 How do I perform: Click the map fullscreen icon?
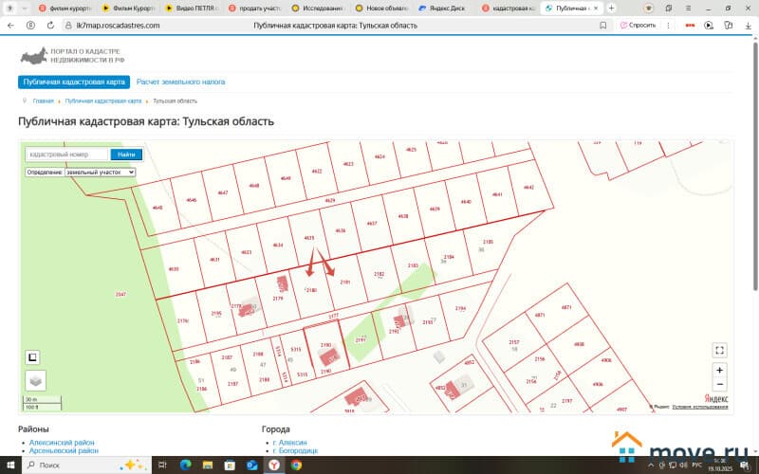pyautogui.click(x=719, y=350)
